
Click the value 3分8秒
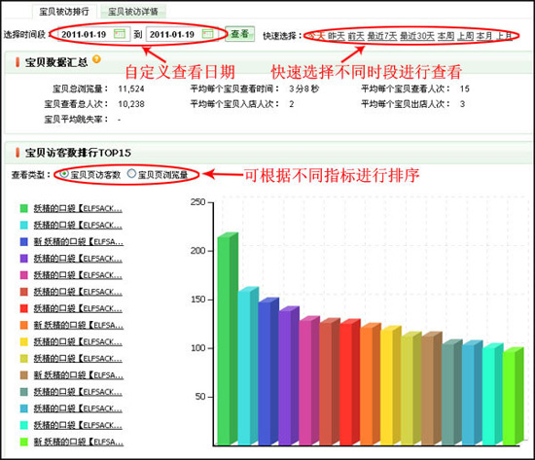pyautogui.click(x=303, y=88)
